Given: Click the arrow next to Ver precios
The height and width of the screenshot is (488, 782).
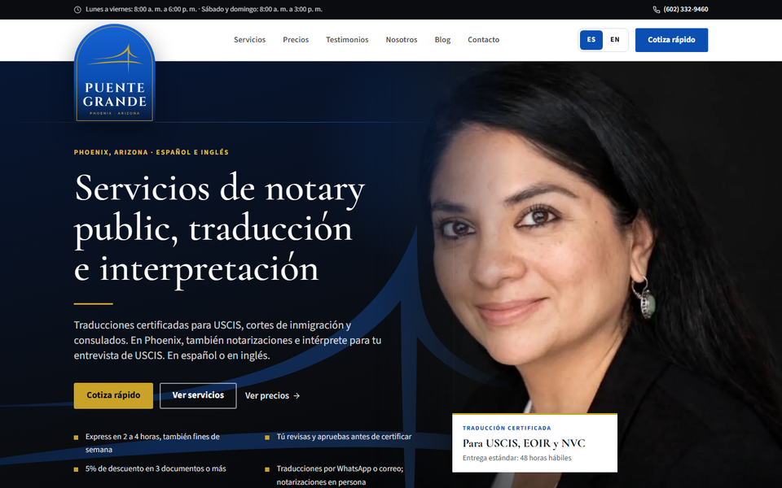Looking at the screenshot, I should tap(297, 396).
